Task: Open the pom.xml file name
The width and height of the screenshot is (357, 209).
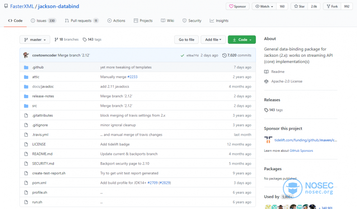Action: click(x=39, y=183)
